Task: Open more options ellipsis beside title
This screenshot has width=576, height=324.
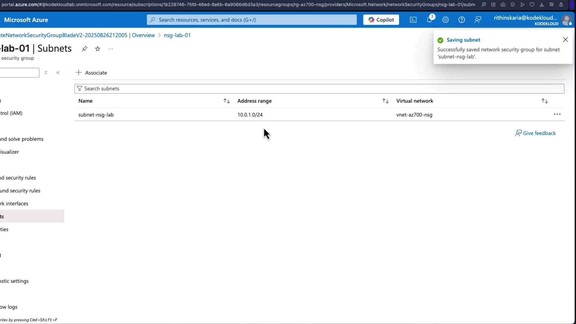Action: point(110,49)
